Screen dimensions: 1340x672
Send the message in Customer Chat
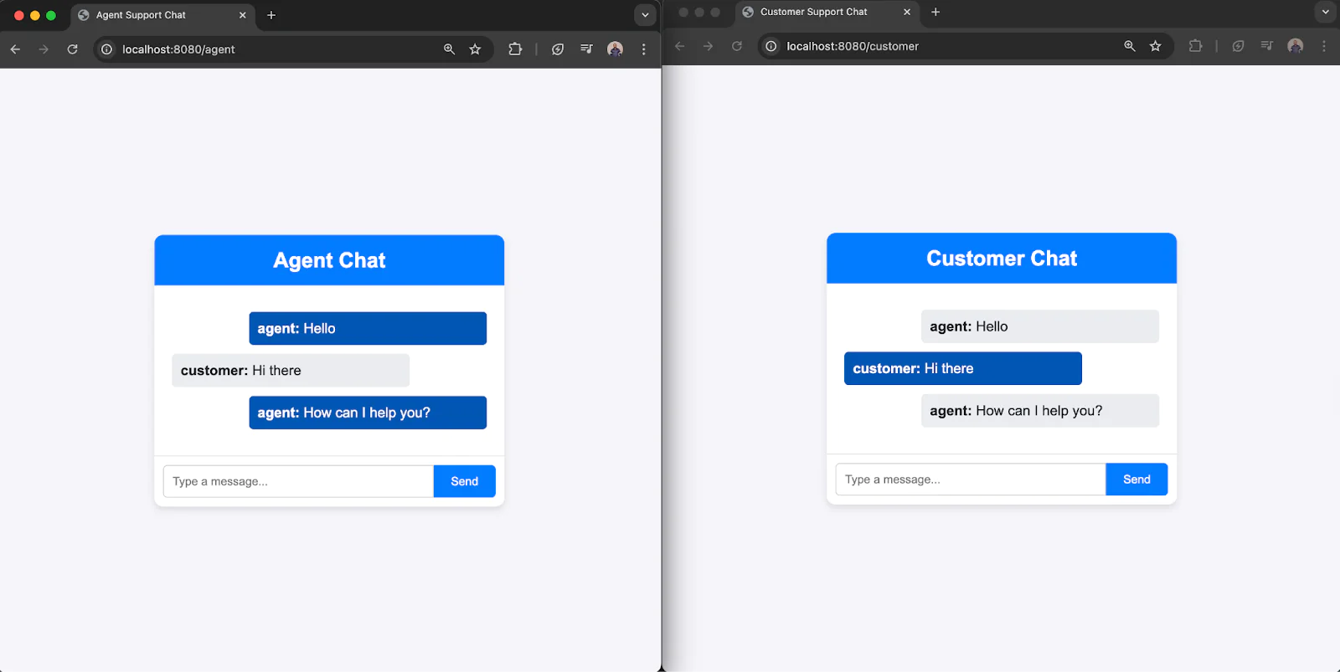point(1136,480)
